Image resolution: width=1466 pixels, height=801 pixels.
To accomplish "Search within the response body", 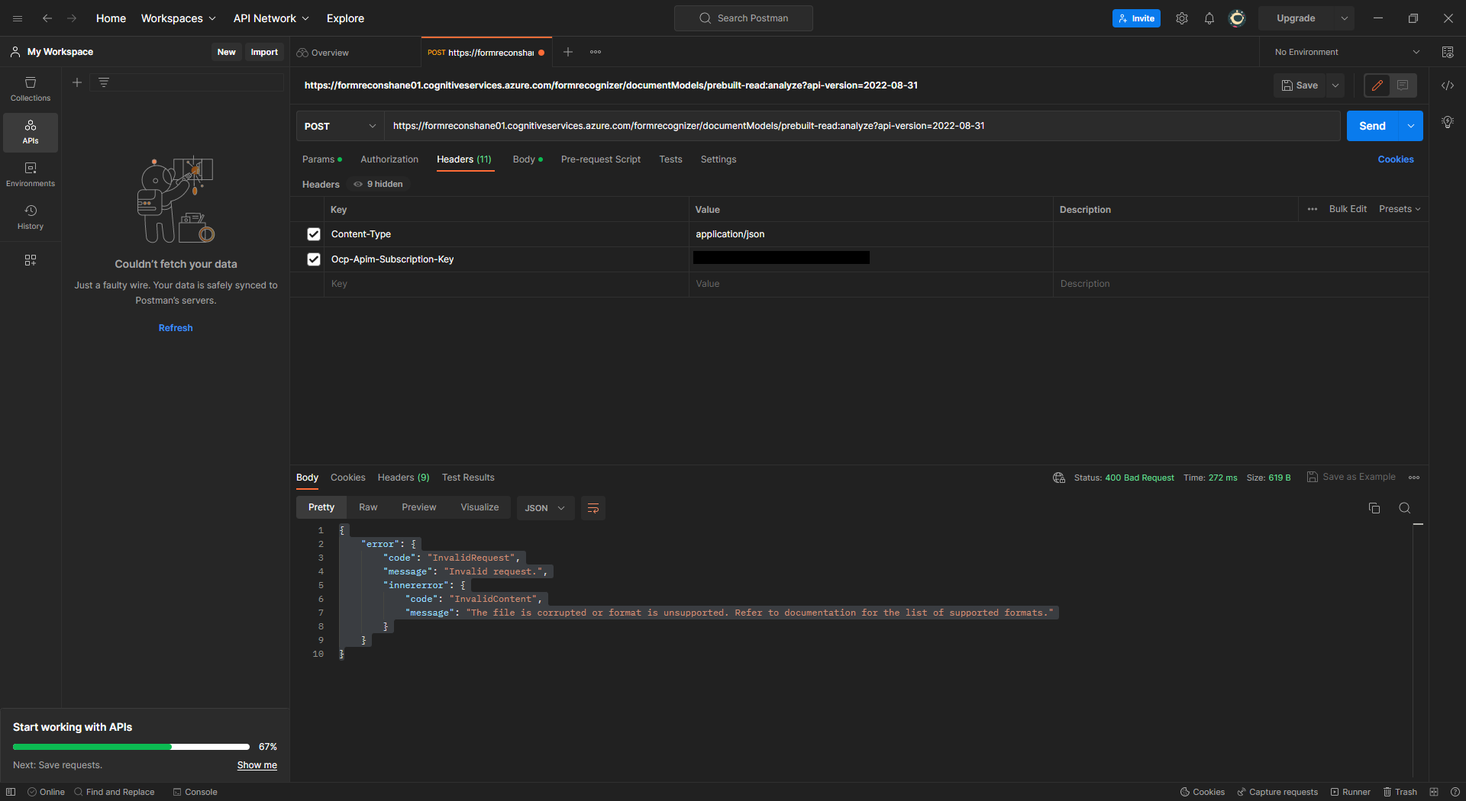I will click(1405, 507).
